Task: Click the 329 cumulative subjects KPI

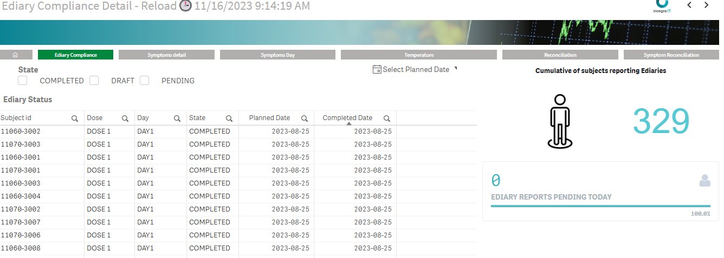Action: pos(661,121)
